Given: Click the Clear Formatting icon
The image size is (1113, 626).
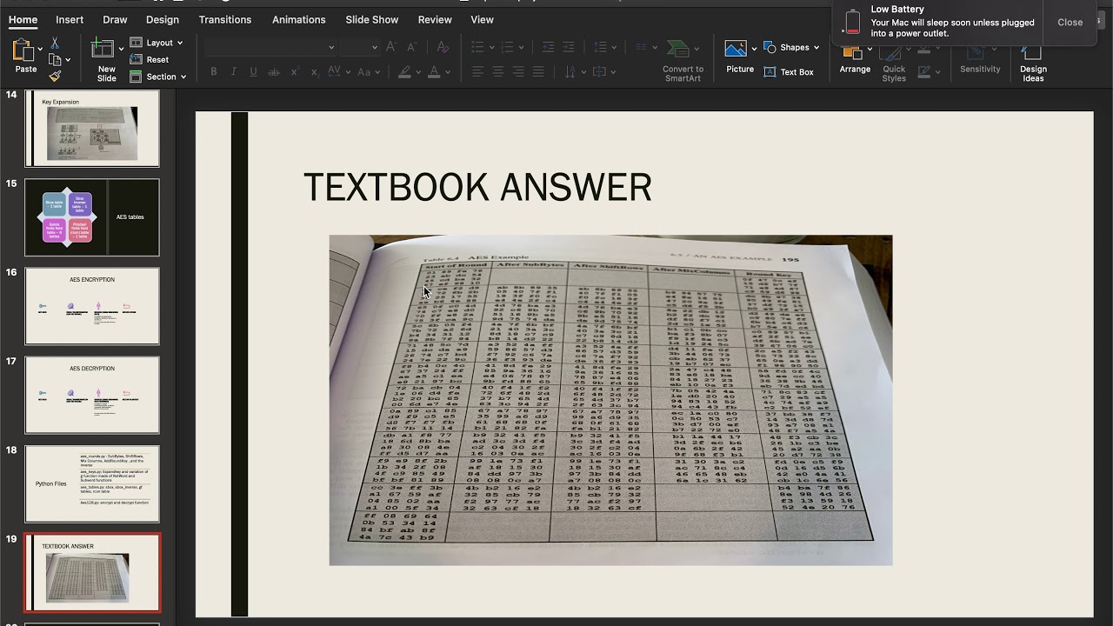Looking at the screenshot, I should click(x=443, y=47).
